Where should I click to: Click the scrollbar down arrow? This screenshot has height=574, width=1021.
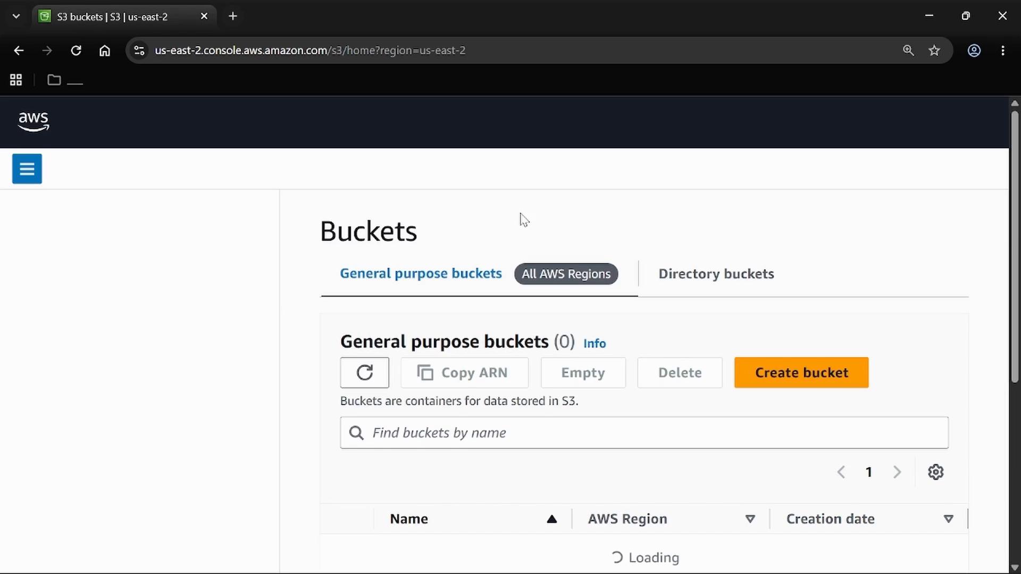[1015, 568]
